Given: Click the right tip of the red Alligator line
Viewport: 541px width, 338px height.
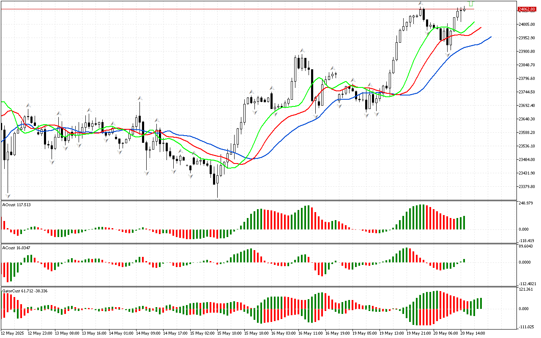Looking at the screenshot, I should (481, 27).
